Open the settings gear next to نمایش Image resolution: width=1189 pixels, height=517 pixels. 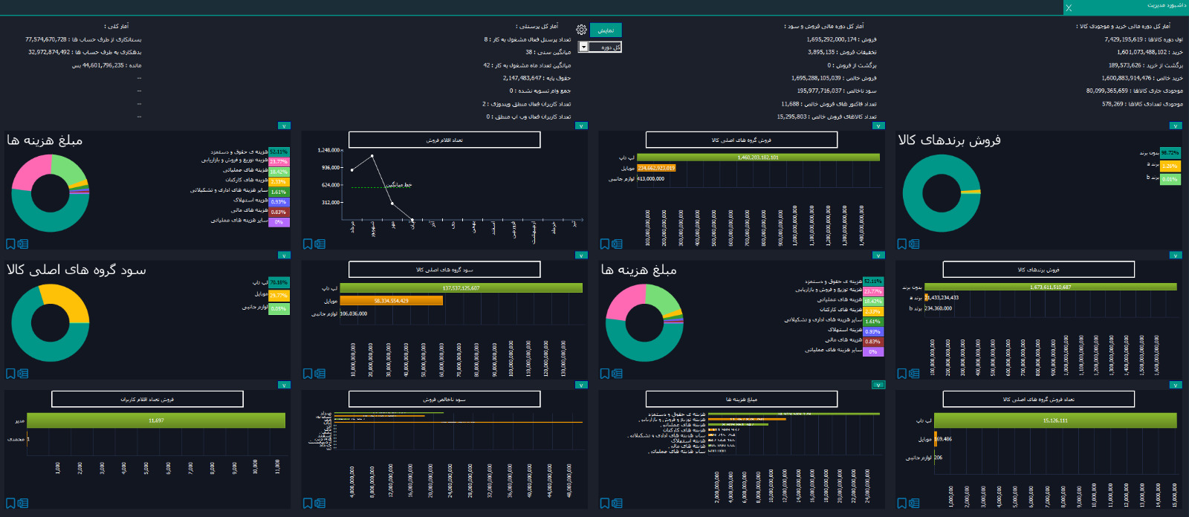pos(582,30)
